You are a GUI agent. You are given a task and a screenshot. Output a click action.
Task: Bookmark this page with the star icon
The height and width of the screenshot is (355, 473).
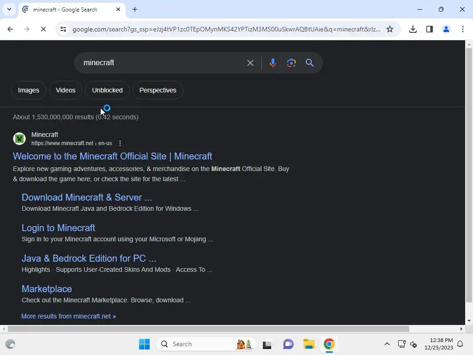click(x=390, y=29)
